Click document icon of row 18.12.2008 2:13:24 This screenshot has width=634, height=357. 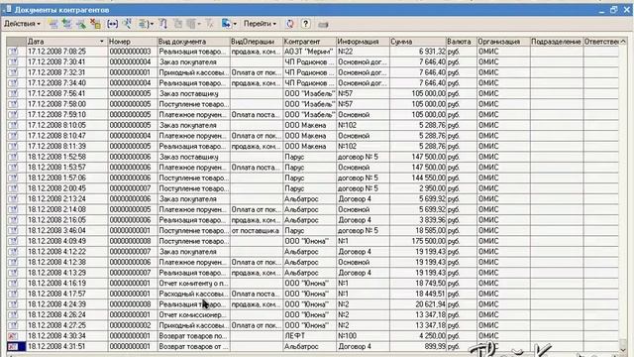tap(13, 198)
